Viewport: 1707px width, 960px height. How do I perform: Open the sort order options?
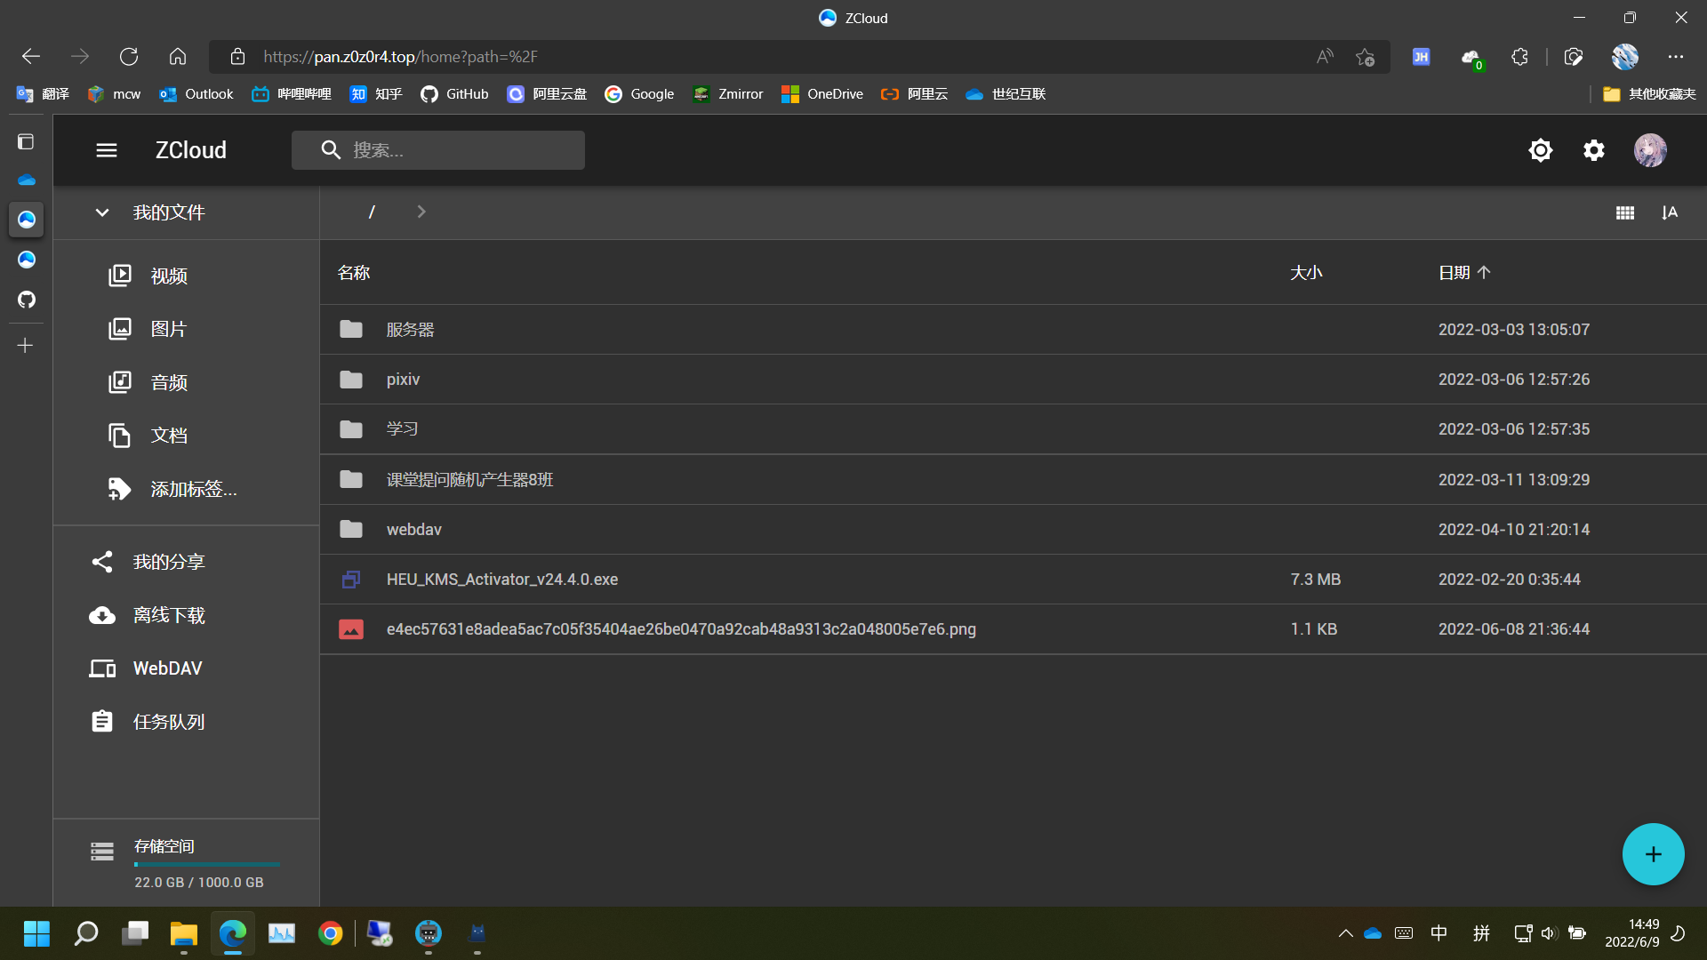[1669, 212]
